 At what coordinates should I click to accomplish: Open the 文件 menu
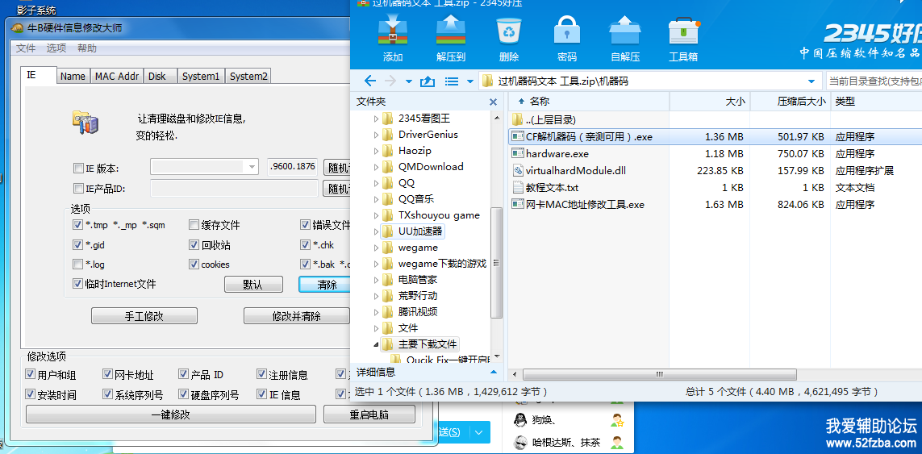[26, 48]
